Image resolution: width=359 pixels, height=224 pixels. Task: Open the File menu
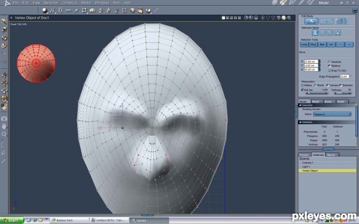[x=16, y=3]
